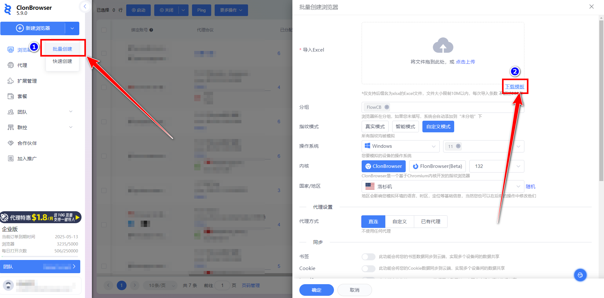Expand the 团队 sidebar menu

71,112
